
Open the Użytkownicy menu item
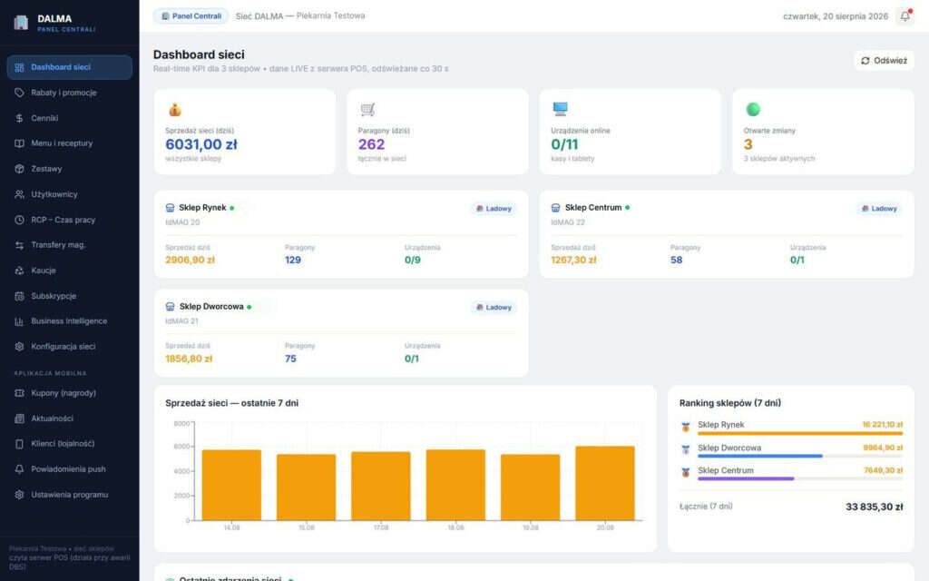pos(70,194)
